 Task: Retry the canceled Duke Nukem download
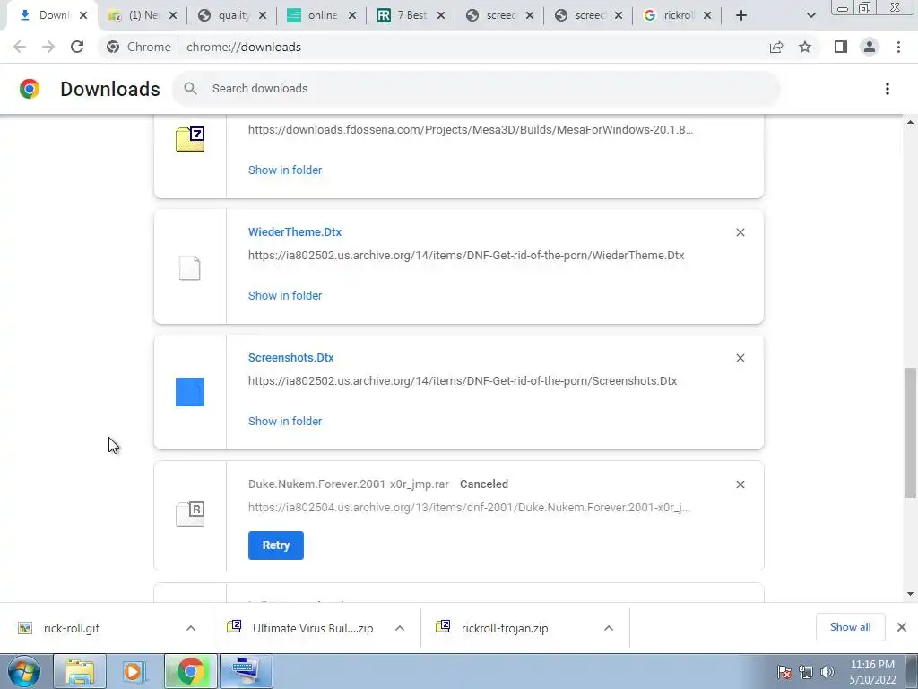click(x=276, y=545)
